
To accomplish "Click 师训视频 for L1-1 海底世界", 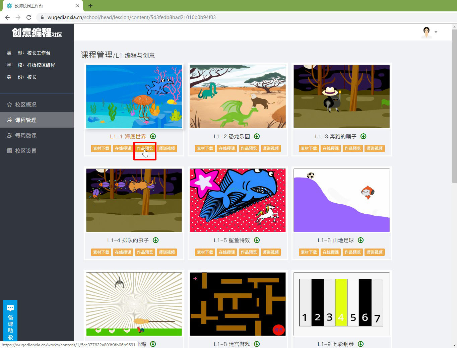I will [x=167, y=148].
